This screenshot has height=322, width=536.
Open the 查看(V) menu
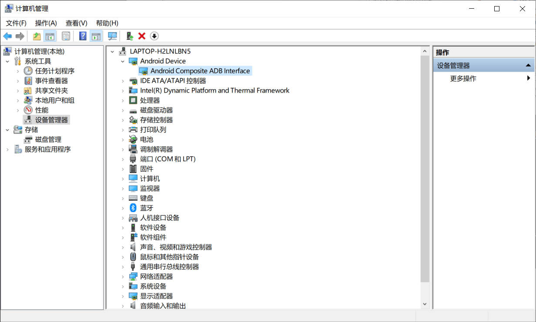76,23
